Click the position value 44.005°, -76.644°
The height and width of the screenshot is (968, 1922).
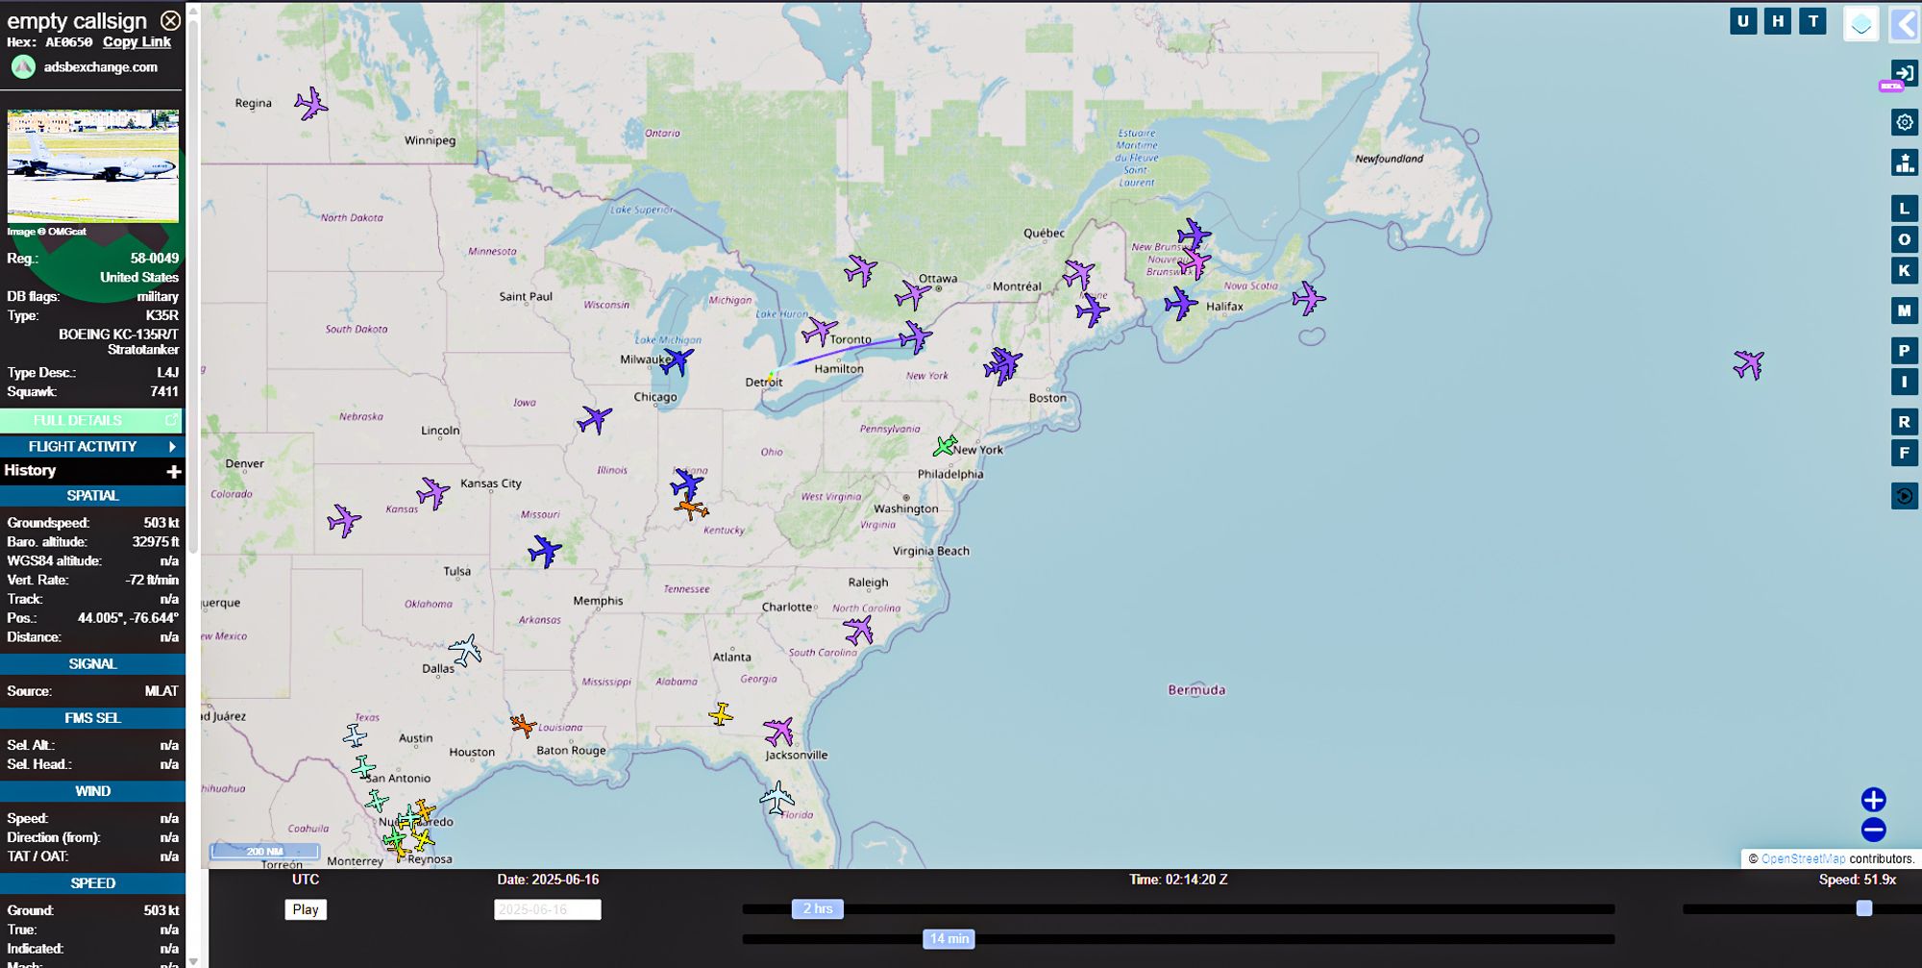128,618
